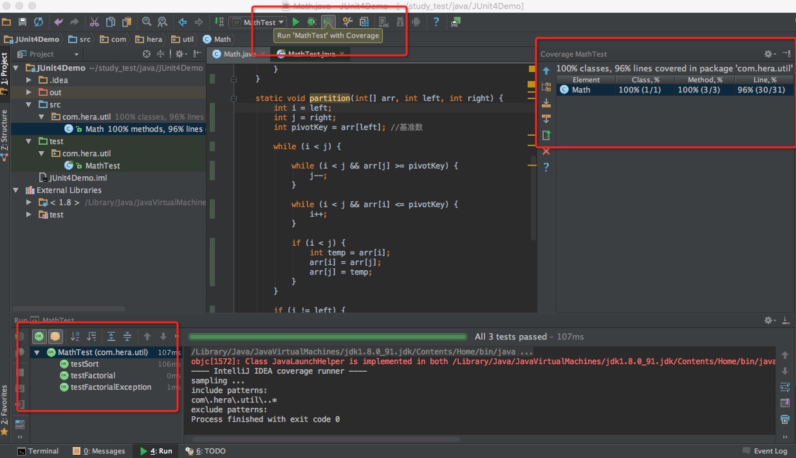Open Project panel gear settings
This screenshot has width=796, height=458.
180,54
